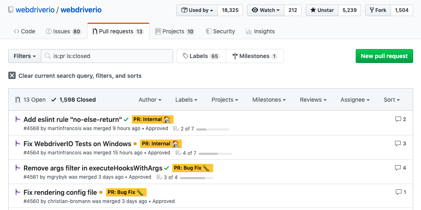Viewport: 421px width, 210px height.
Task: Click pending status dot on rendering config PR
Action: coord(101,192)
